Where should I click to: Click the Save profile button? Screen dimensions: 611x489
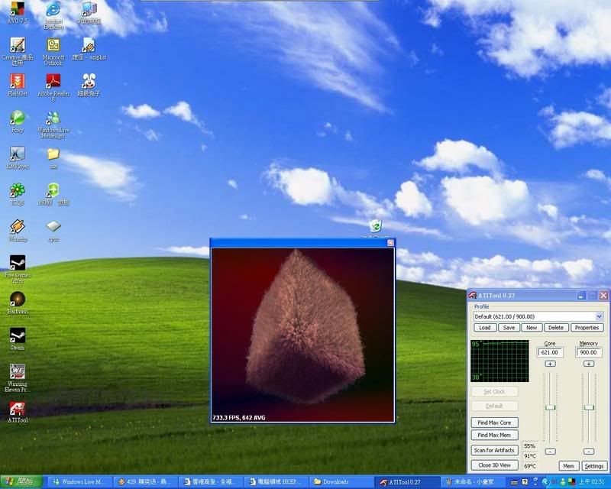(509, 328)
